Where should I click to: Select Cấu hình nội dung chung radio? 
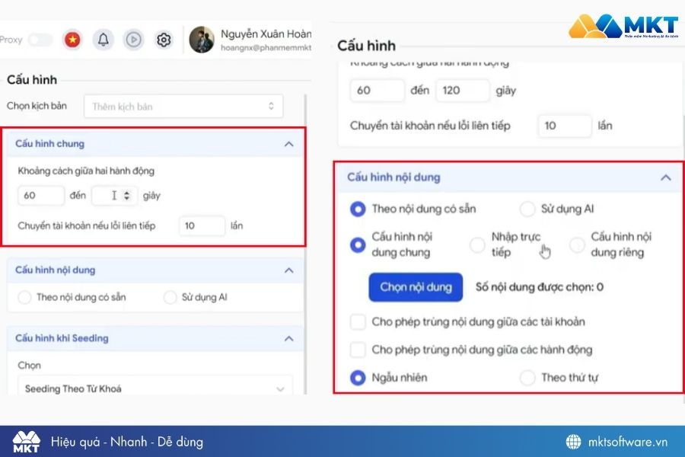point(358,245)
